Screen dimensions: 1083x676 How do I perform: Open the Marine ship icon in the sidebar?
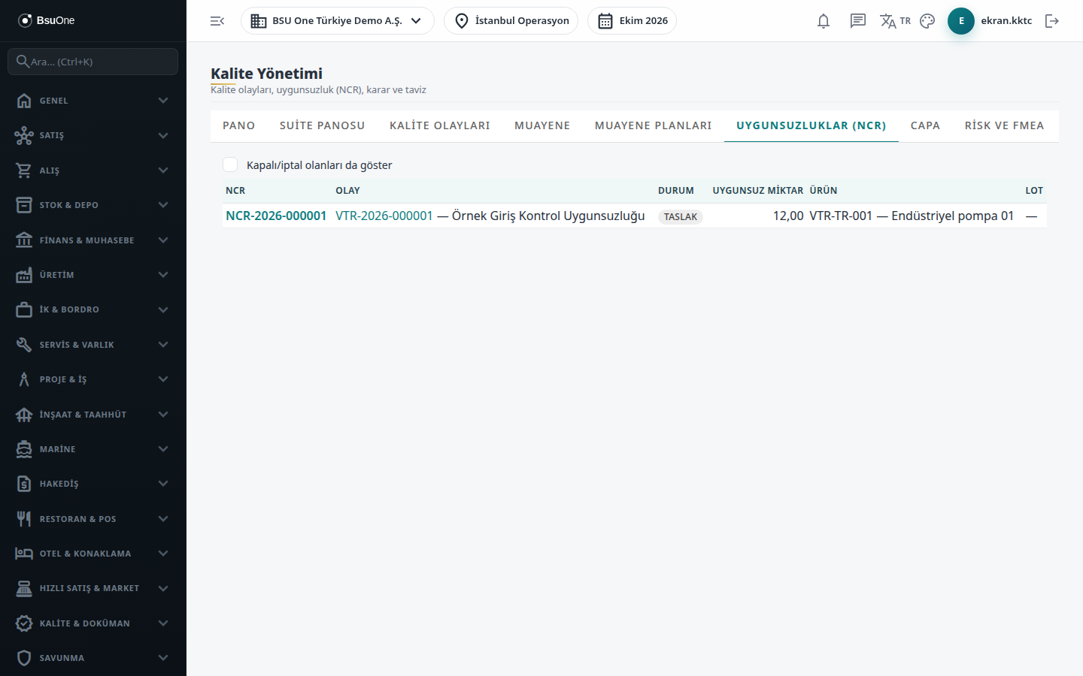click(x=24, y=449)
